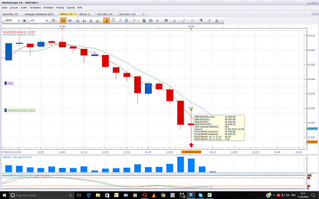319x199 pixels.
Task: Open the Layouts menu
Action: point(14,8)
